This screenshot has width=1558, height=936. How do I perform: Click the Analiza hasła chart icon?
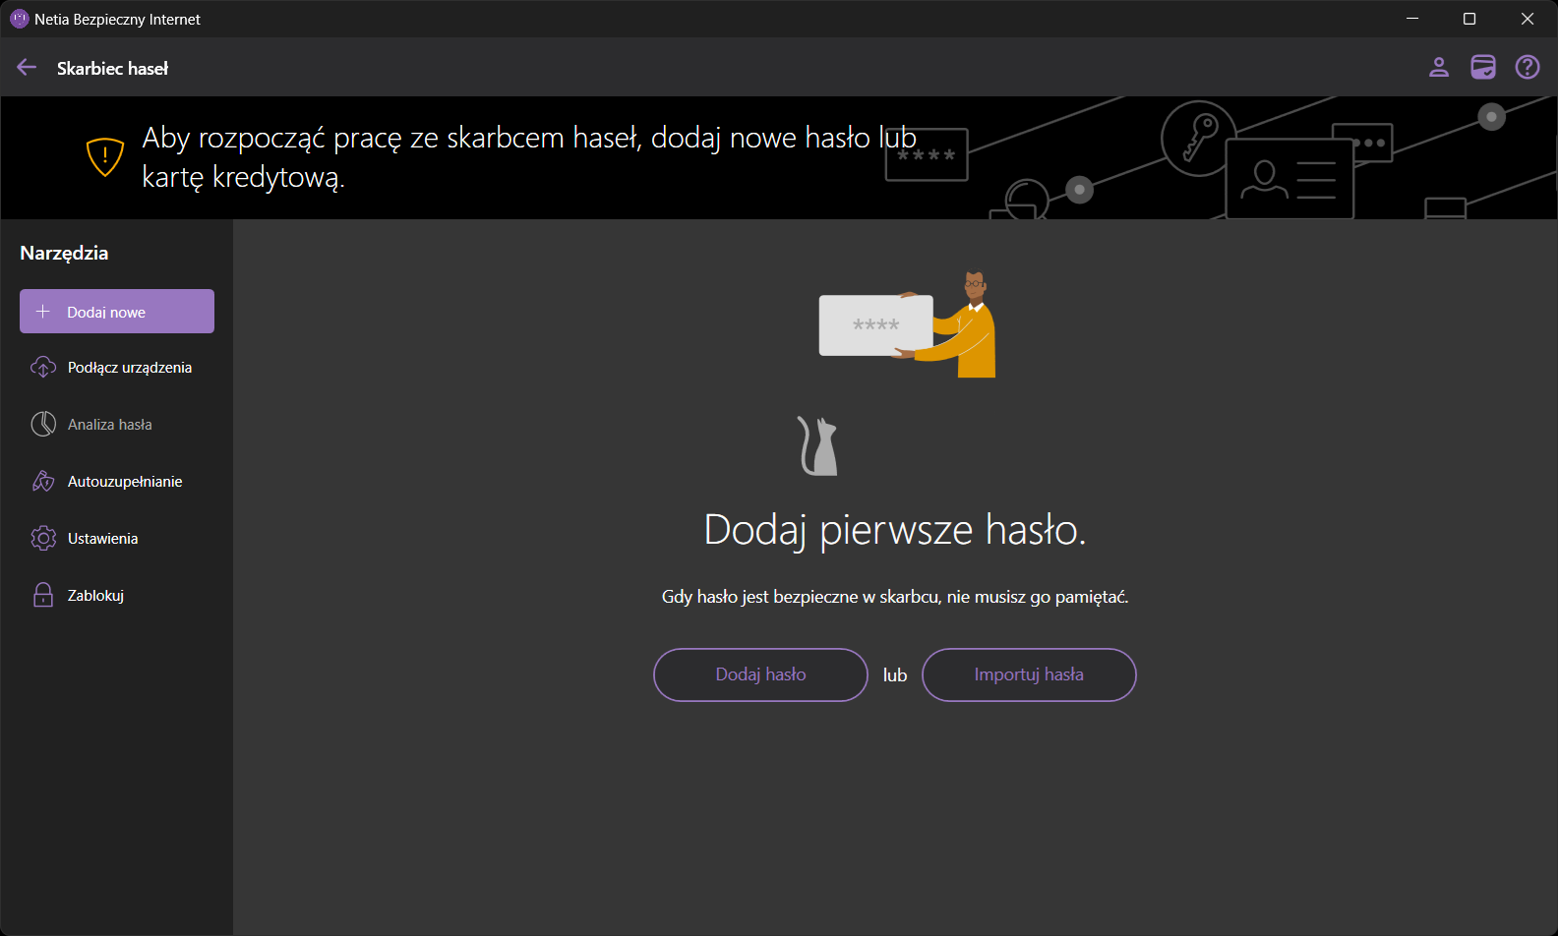click(x=43, y=425)
